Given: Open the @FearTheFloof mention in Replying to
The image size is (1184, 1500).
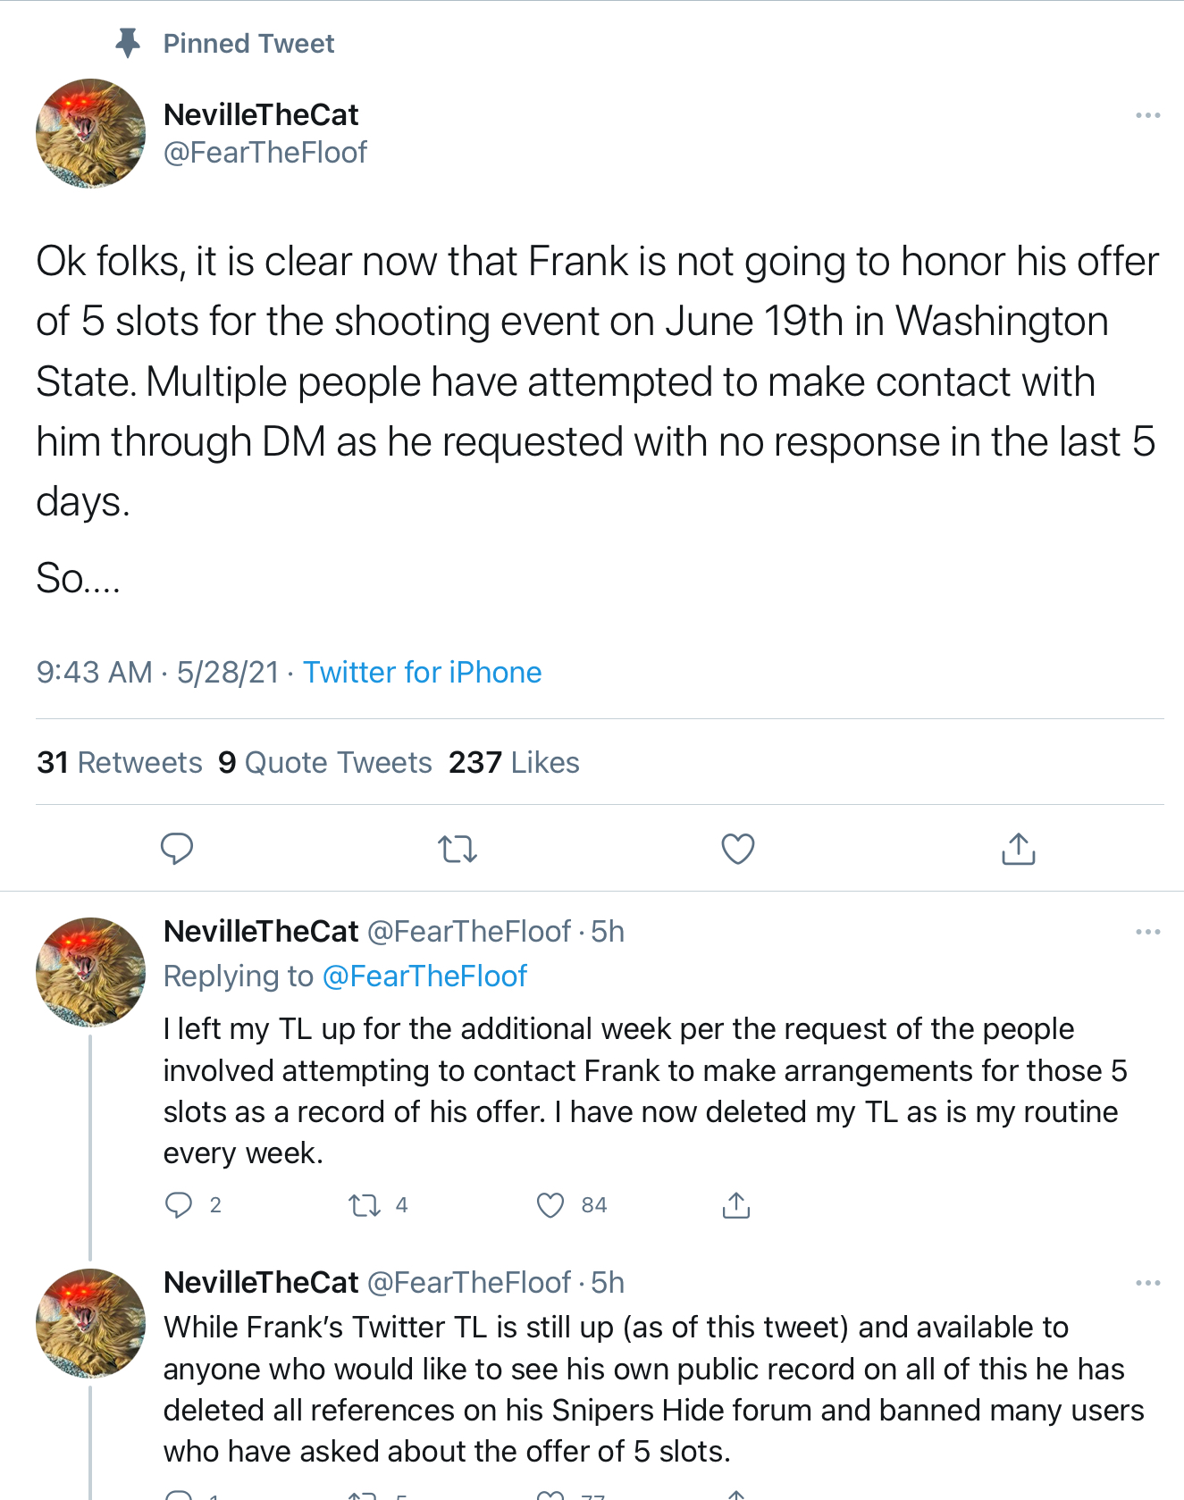Looking at the screenshot, I should pyautogui.click(x=424, y=976).
